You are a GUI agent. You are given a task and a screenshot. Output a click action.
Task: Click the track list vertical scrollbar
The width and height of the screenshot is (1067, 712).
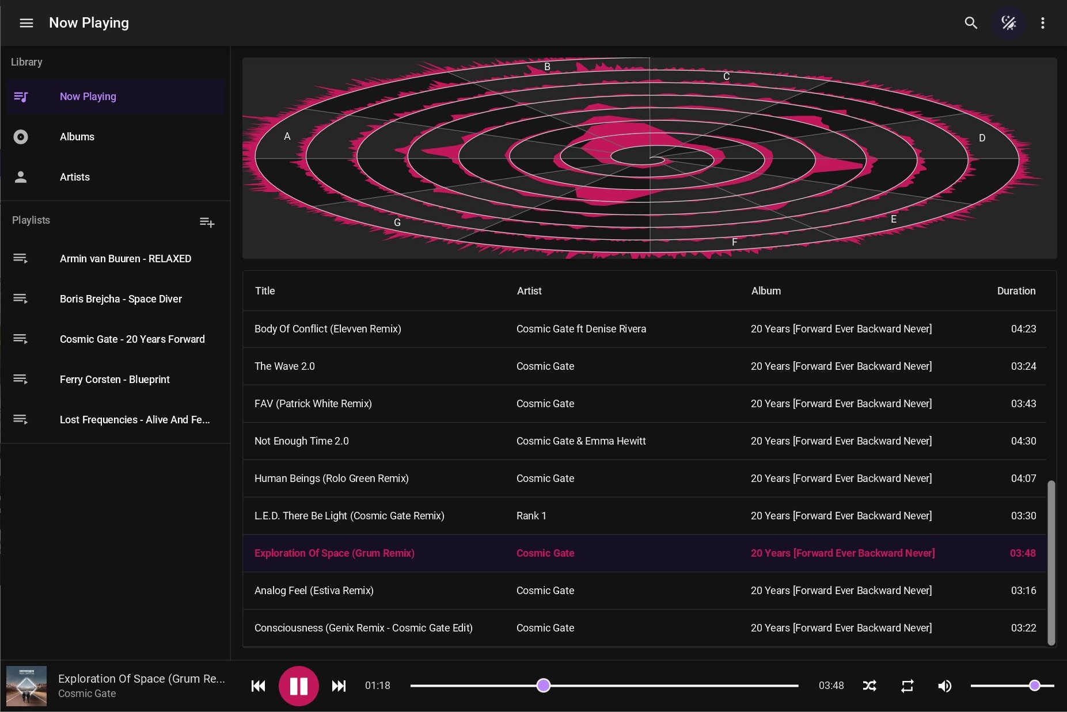[x=1051, y=562]
